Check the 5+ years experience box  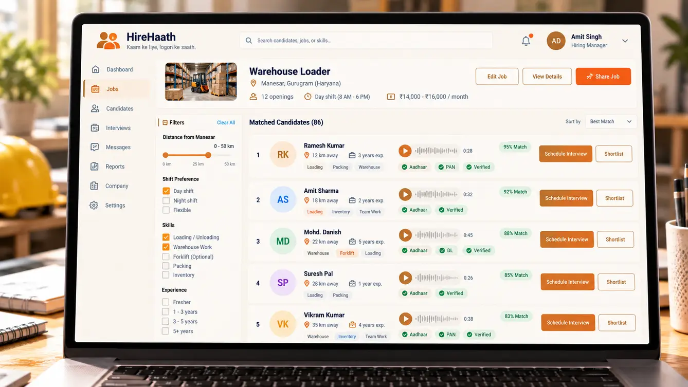165,331
